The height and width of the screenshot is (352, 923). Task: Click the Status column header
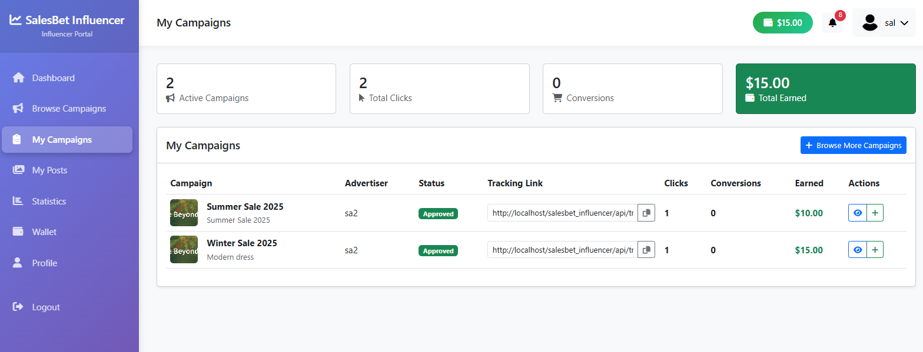(x=431, y=183)
